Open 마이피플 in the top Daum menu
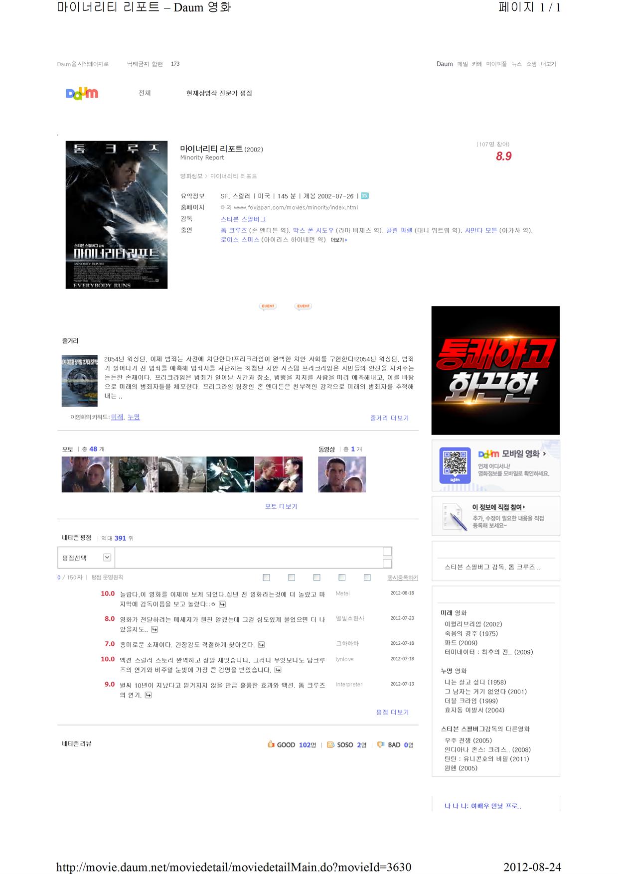The image size is (618, 874). pos(496,64)
